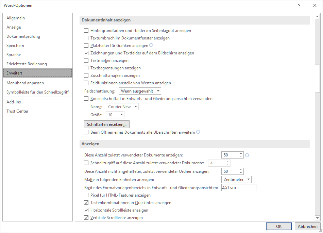Toggle Textbegrenzungen anzeigen
Image resolution: width=323 pixels, height=233 pixels.
tap(86, 68)
